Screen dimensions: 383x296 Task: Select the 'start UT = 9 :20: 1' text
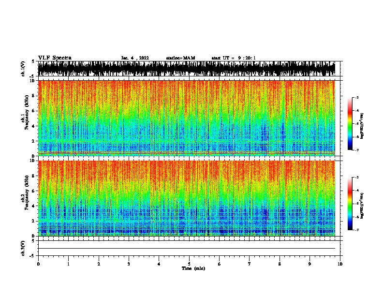pyautogui.click(x=234, y=58)
